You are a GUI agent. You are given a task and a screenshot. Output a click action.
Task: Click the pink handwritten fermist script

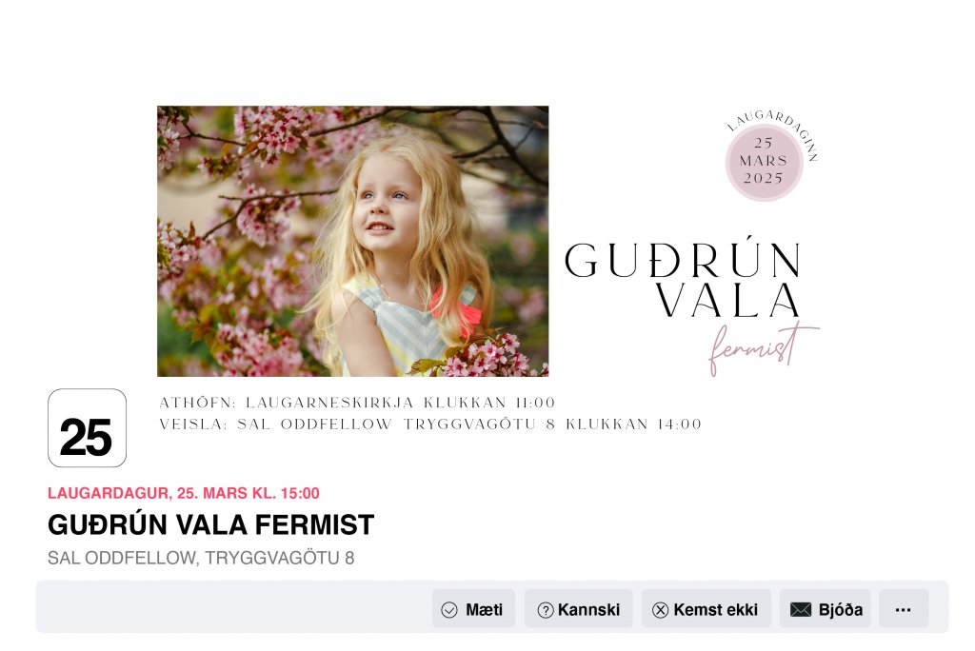pos(764,348)
